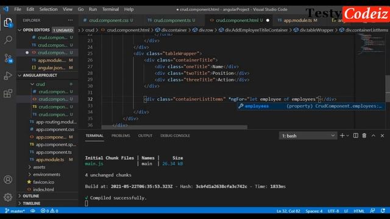This screenshot has width=390, height=219.
Task: Select the TERMINAL panel tab
Action: click(94, 136)
